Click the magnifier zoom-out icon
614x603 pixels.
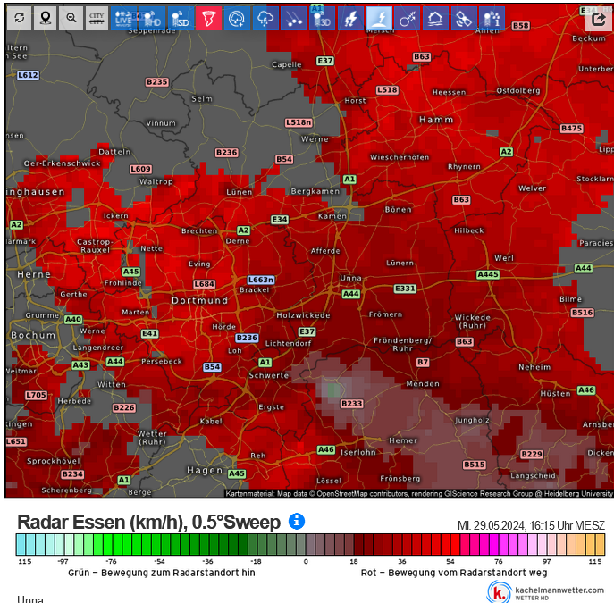(71, 18)
